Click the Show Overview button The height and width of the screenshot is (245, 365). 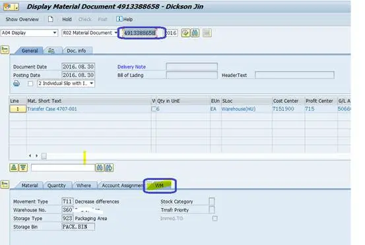click(22, 19)
